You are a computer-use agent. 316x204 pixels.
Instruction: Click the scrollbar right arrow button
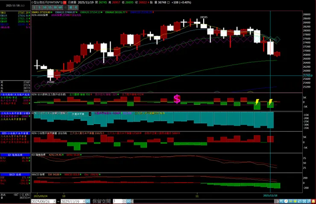[278, 201]
